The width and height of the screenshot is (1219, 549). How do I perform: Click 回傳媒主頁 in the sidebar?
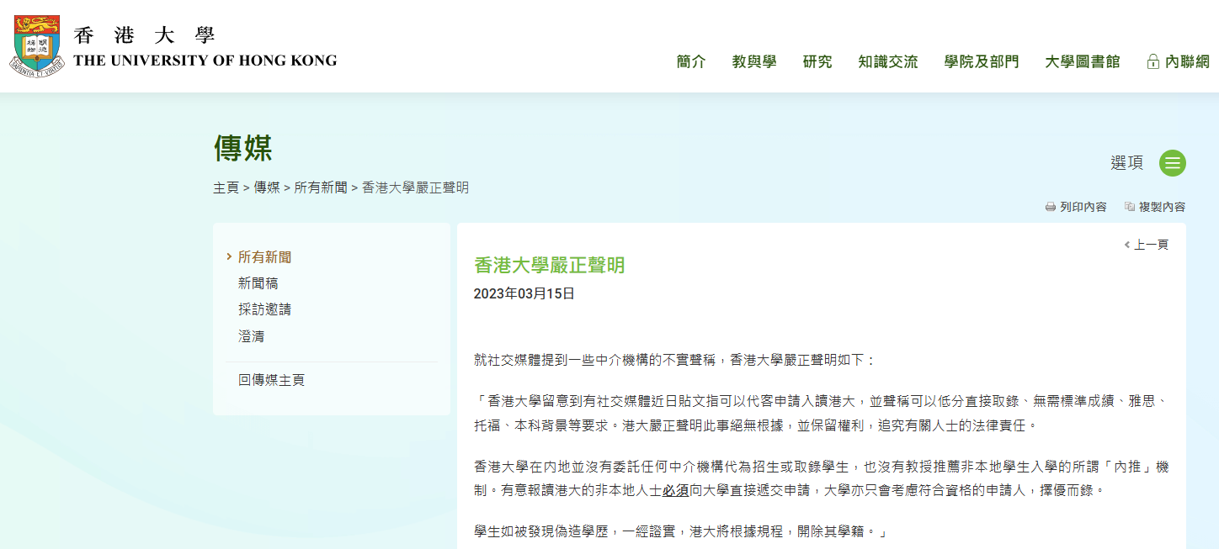272,380
